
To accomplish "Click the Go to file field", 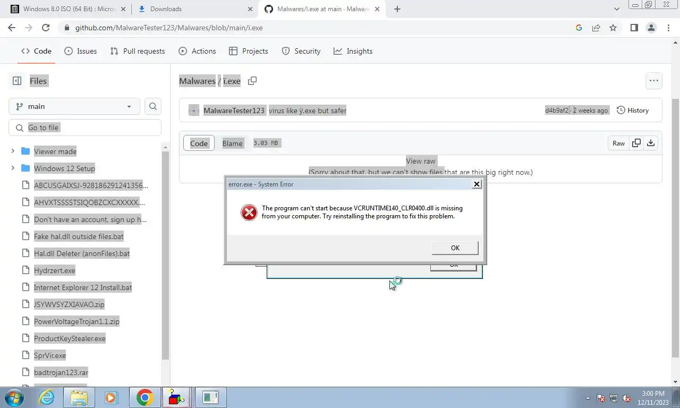I will point(85,127).
